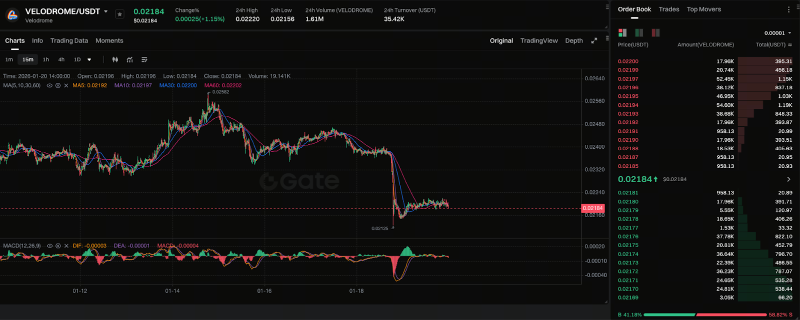This screenshot has height=320, width=800.
Task: Click the Amount(VELODROME) column header
Action: (705, 45)
